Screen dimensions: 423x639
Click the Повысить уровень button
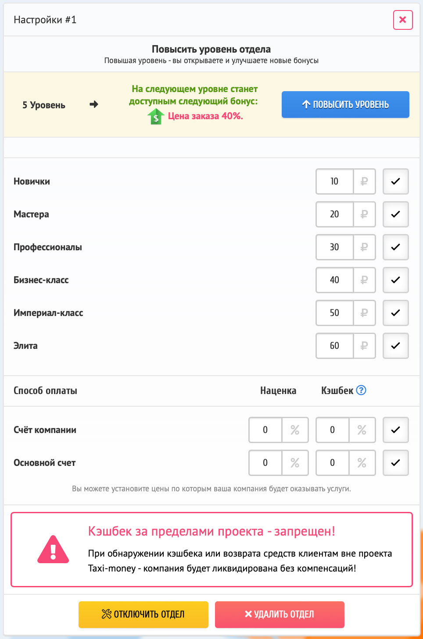point(345,104)
